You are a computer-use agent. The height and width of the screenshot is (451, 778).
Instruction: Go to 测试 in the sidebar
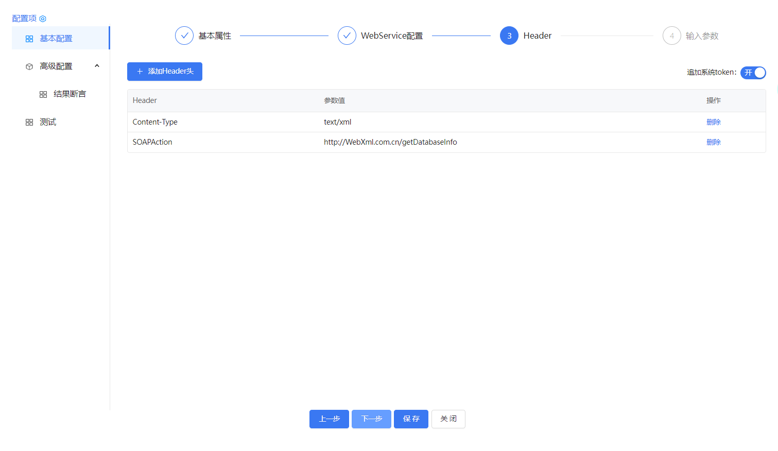pyautogui.click(x=61, y=122)
